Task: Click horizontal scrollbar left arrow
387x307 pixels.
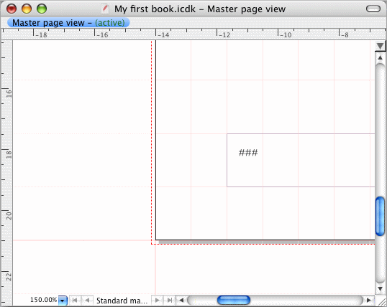Action: [181, 301]
